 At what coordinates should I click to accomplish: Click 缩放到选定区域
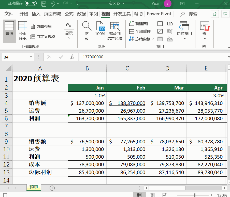pos(115,31)
